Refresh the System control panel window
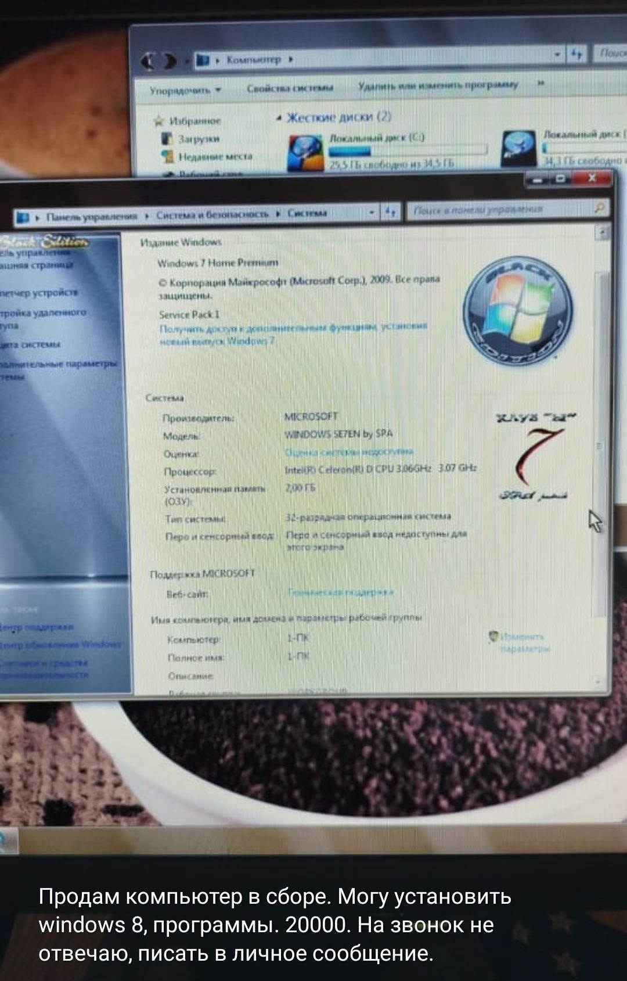The image size is (627, 981). (391, 212)
